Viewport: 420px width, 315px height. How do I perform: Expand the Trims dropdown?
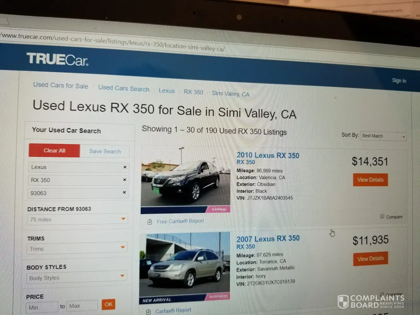[x=77, y=249]
